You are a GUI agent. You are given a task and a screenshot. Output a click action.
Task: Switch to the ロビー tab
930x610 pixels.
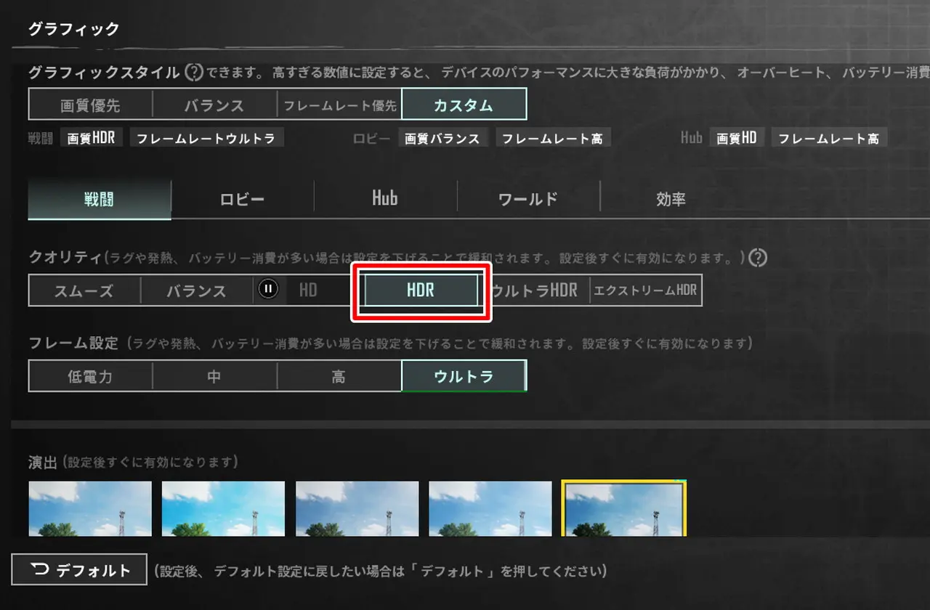[x=243, y=200]
